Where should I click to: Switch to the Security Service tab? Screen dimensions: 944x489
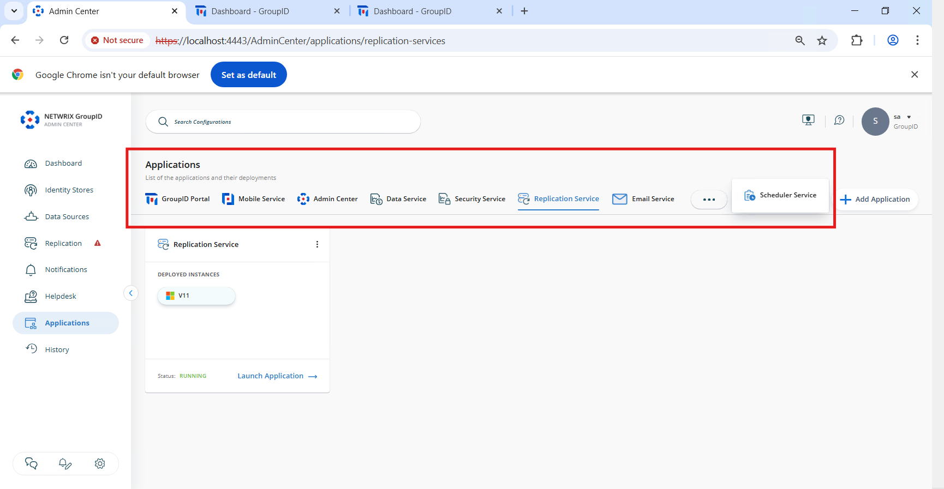pos(472,199)
